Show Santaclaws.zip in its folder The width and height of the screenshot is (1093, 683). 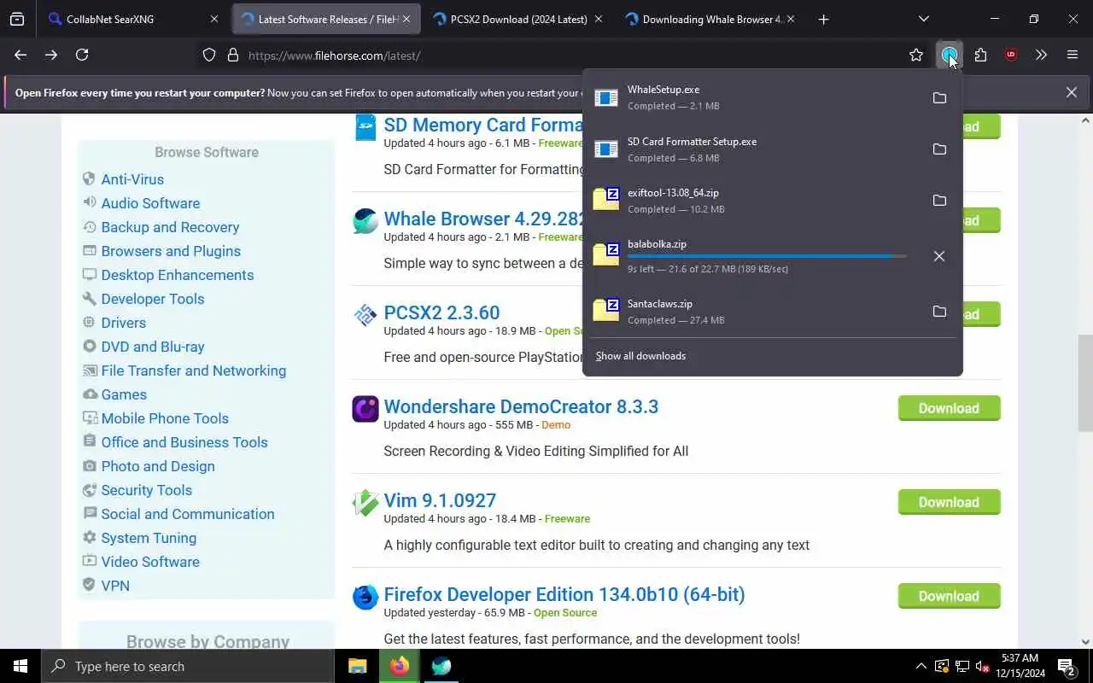point(939,312)
